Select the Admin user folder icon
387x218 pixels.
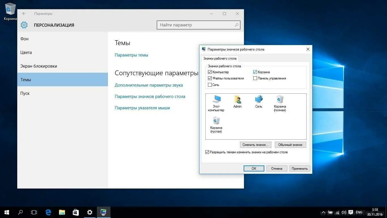coord(237,102)
